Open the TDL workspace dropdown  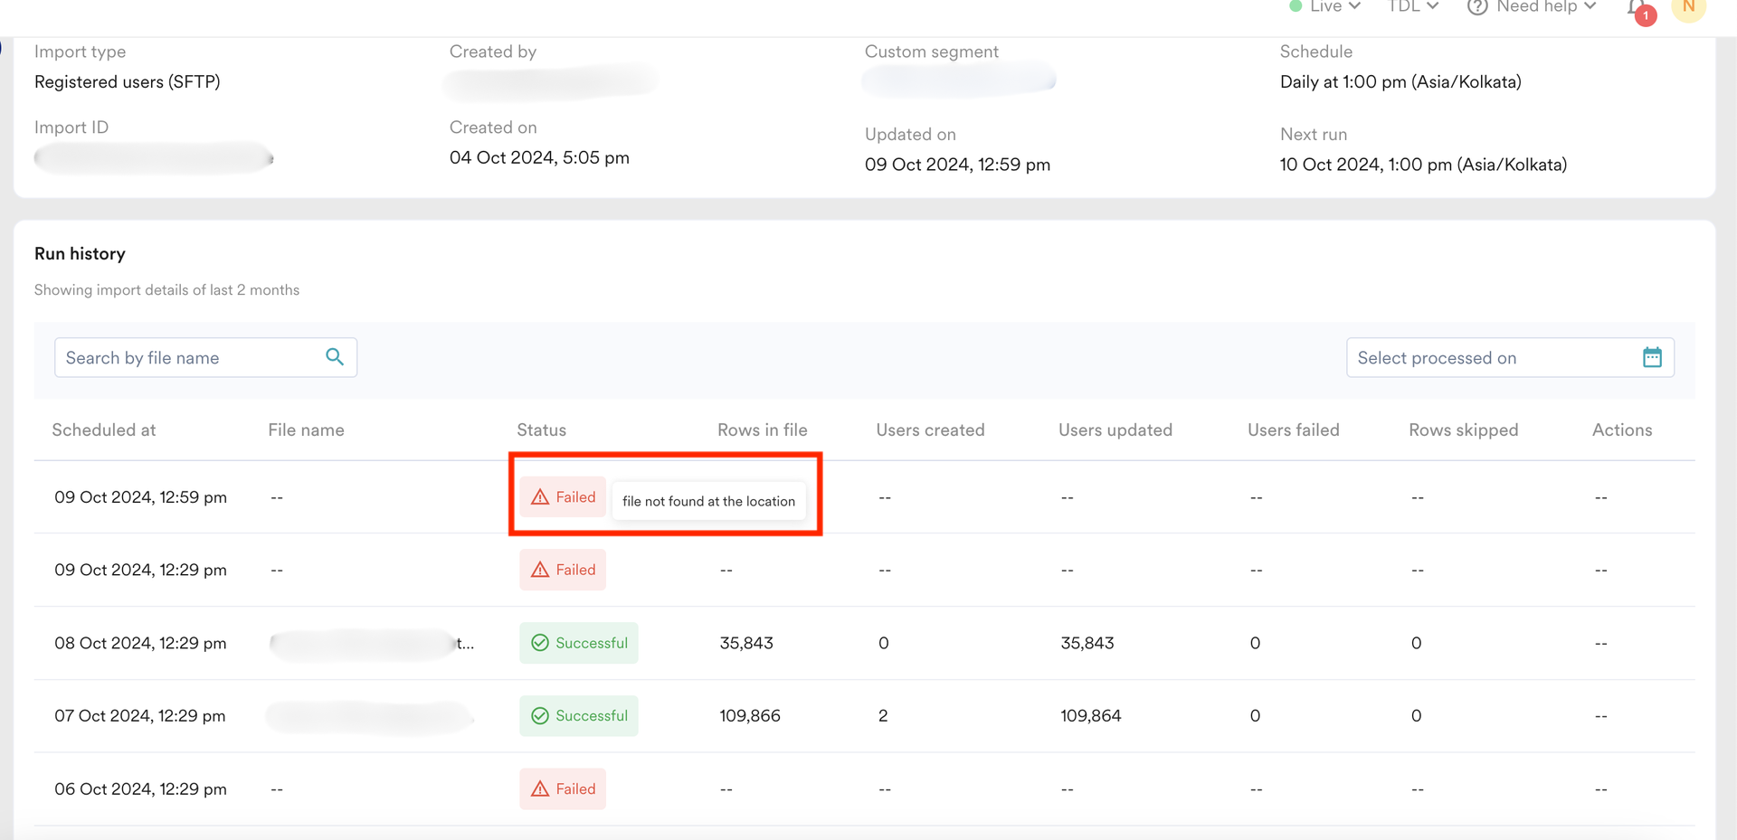tap(1413, 7)
